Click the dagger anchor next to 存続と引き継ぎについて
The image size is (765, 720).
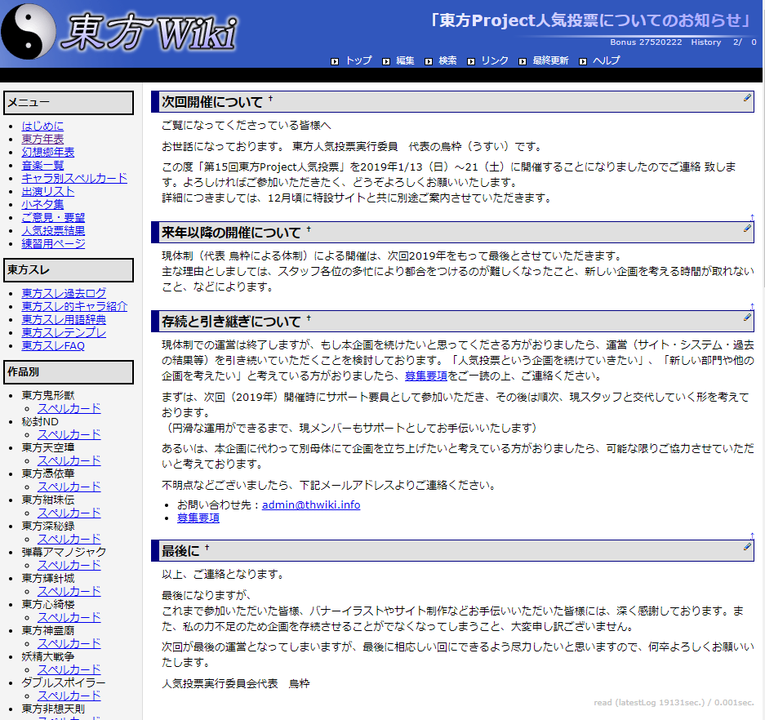pos(309,319)
